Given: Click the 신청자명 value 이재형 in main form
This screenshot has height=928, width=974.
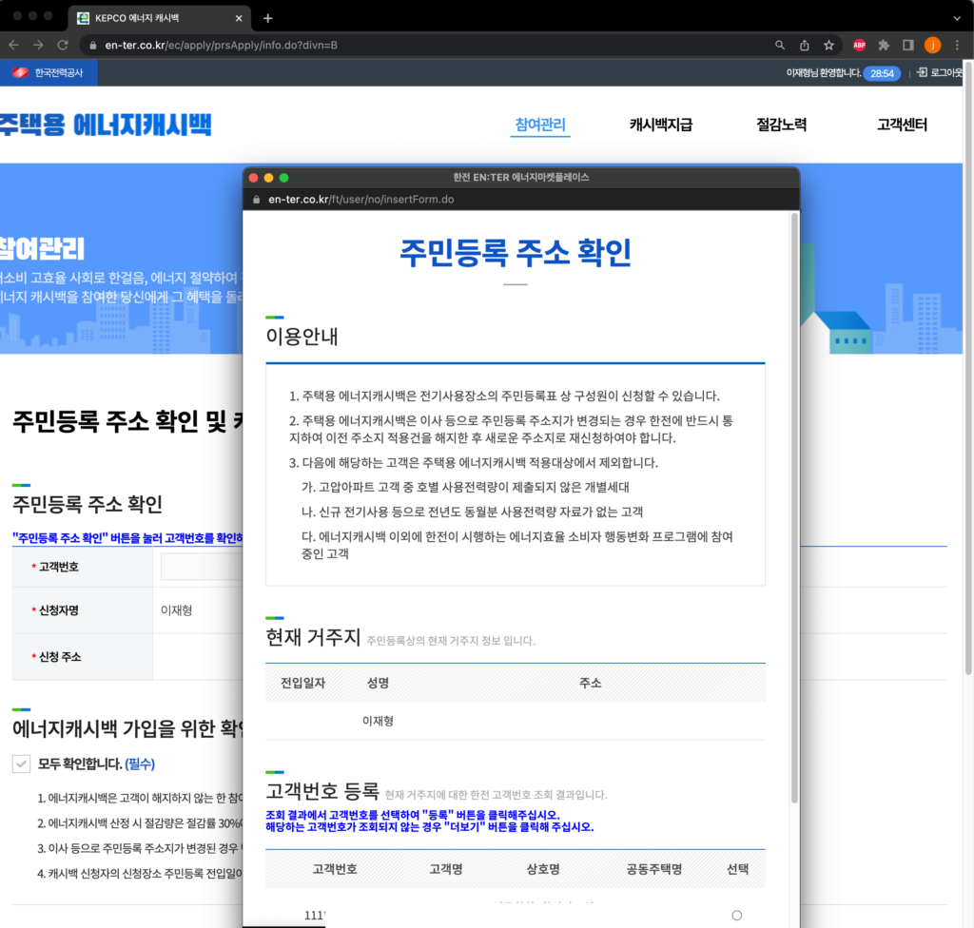Looking at the screenshot, I should [176, 610].
